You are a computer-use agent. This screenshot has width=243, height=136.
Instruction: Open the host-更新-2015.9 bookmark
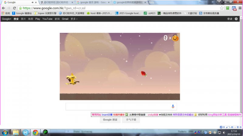(x=99, y=13)
